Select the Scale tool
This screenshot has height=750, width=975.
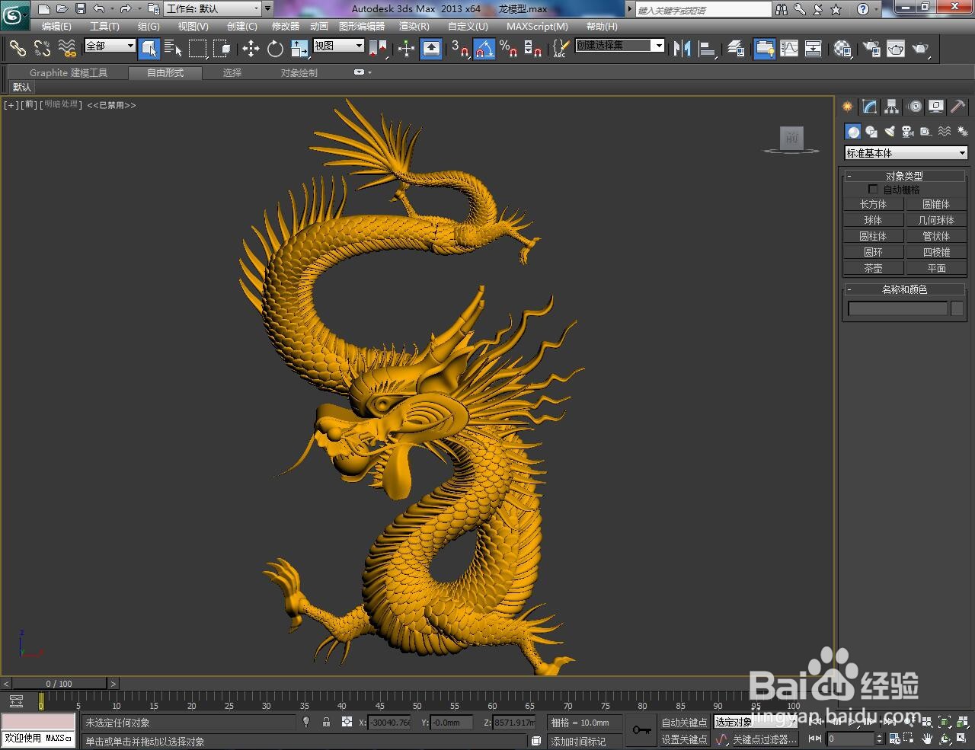tap(299, 49)
